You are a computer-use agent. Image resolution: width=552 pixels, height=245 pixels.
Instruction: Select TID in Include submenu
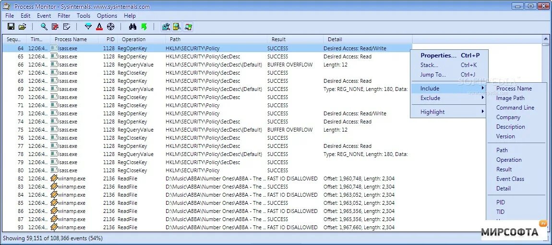[x=500, y=212]
